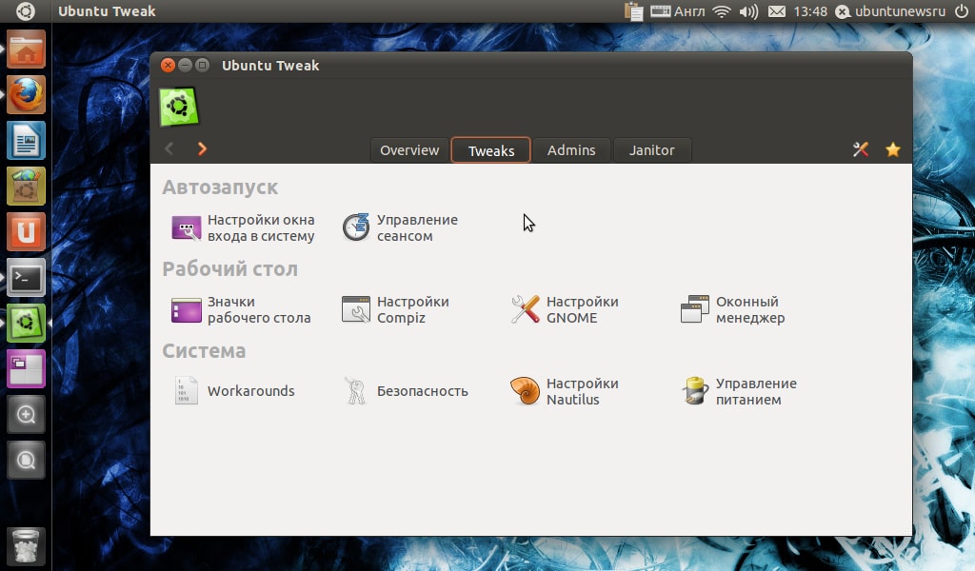Click the Управление сеансом label
975x571 pixels.
pos(417,228)
